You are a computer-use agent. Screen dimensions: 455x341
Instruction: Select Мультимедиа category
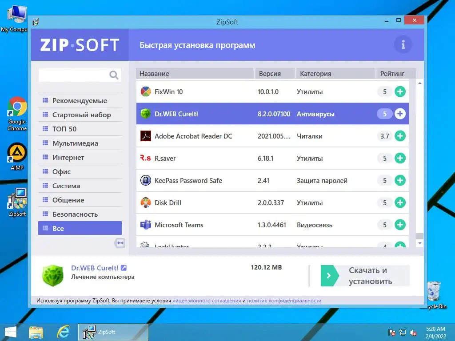(80, 143)
